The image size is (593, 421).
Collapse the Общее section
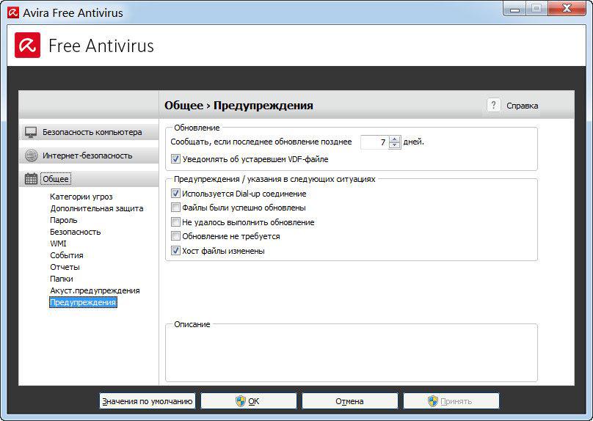click(89, 179)
